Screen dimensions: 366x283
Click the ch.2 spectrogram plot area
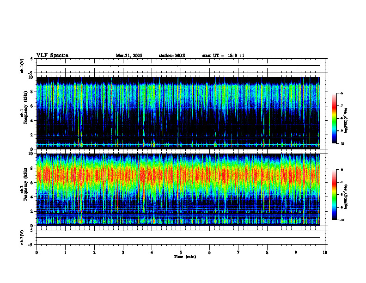click(178, 190)
